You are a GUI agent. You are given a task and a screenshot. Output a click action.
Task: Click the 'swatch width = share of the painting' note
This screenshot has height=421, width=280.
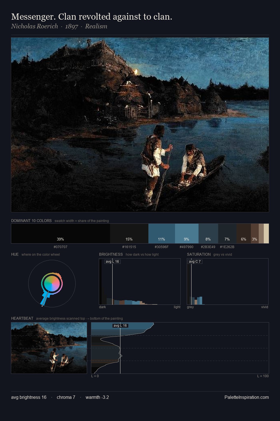tap(82, 221)
